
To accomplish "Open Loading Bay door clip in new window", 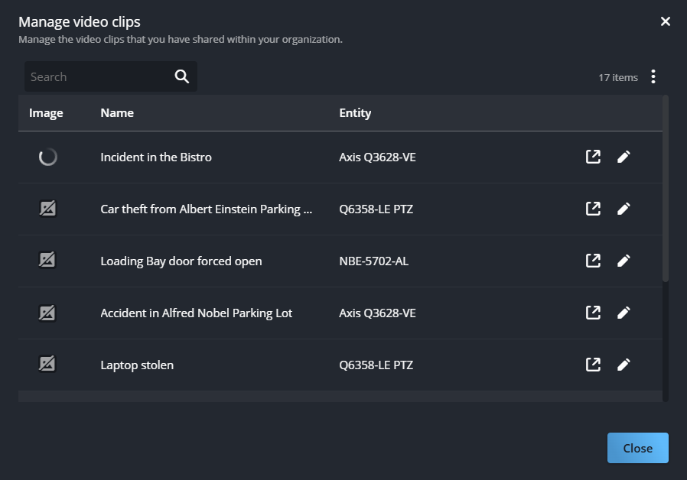I will tap(593, 261).
